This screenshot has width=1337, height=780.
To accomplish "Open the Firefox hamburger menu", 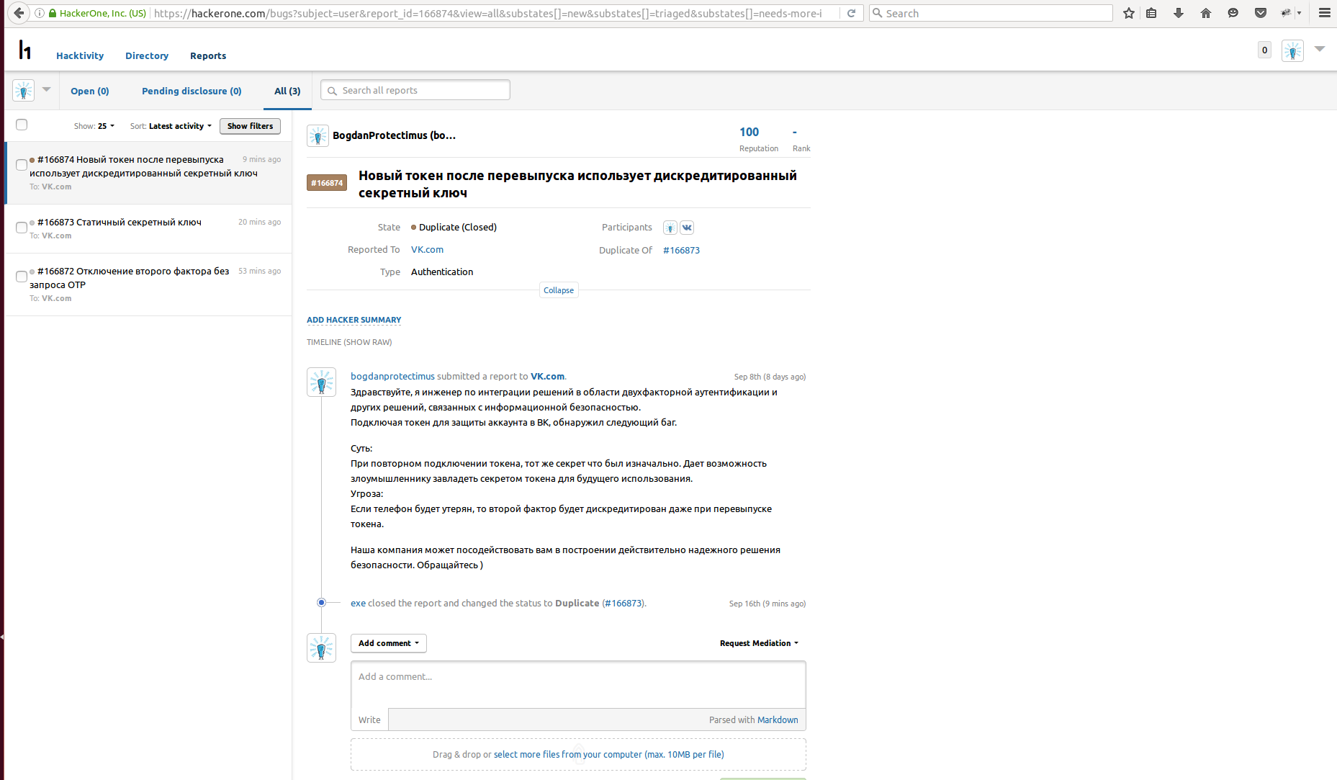I will pos(1324,13).
